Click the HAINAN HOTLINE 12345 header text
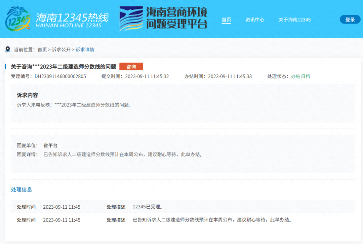 (x=69, y=26)
